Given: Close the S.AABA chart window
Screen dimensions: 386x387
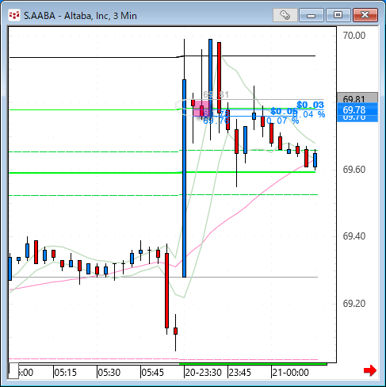Looking at the screenshot, I should (x=365, y=15).
